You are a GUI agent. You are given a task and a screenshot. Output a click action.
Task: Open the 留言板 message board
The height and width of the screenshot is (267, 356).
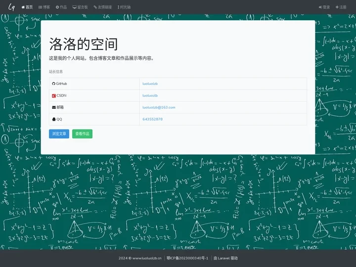pos(80,7)
